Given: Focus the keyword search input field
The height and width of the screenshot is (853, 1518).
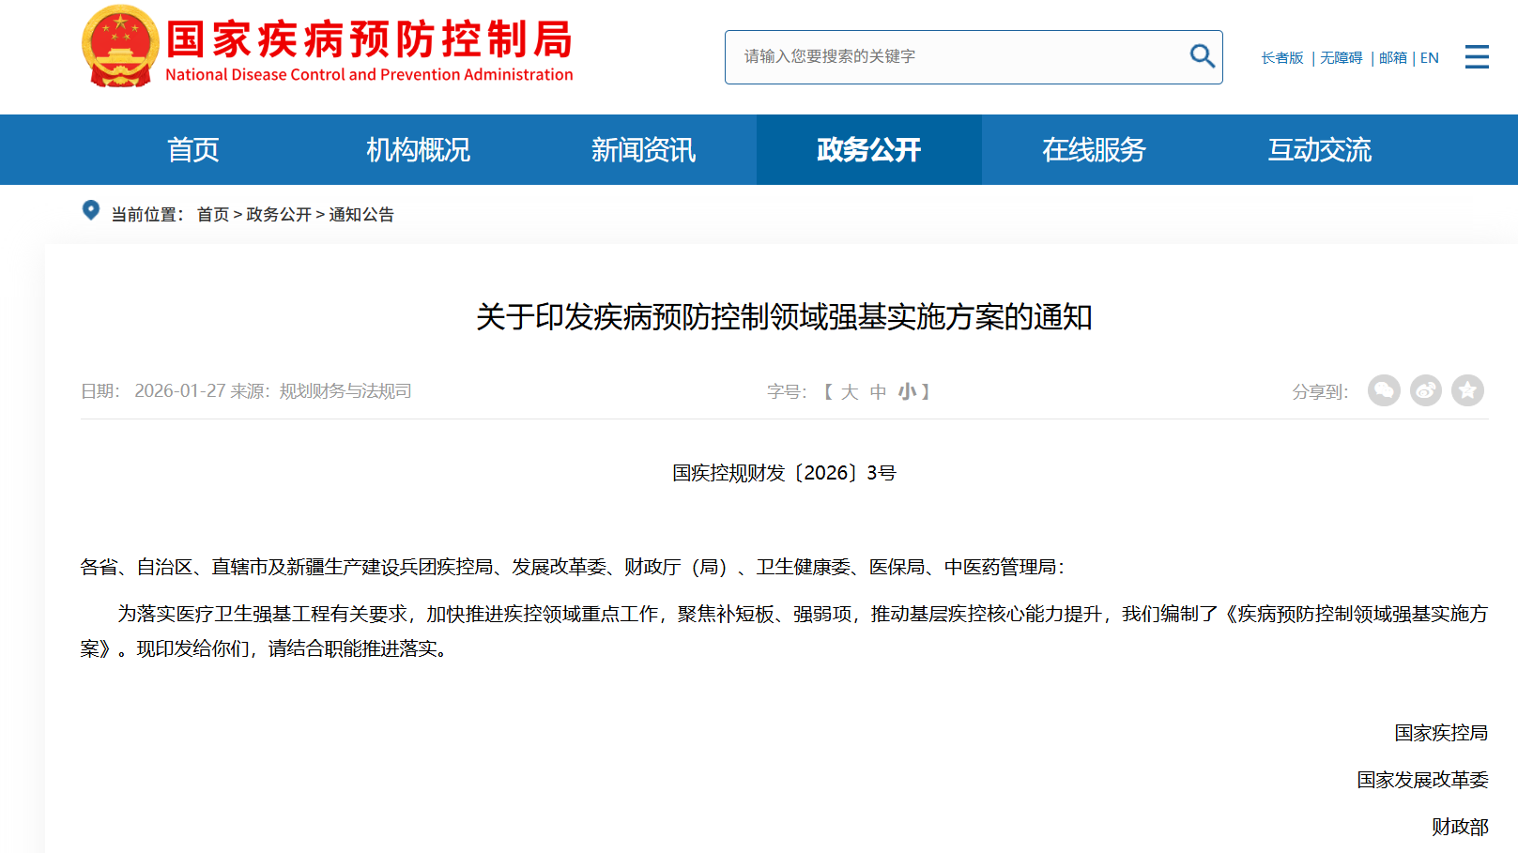Looking at the screenshot, I should click(958, 57).
